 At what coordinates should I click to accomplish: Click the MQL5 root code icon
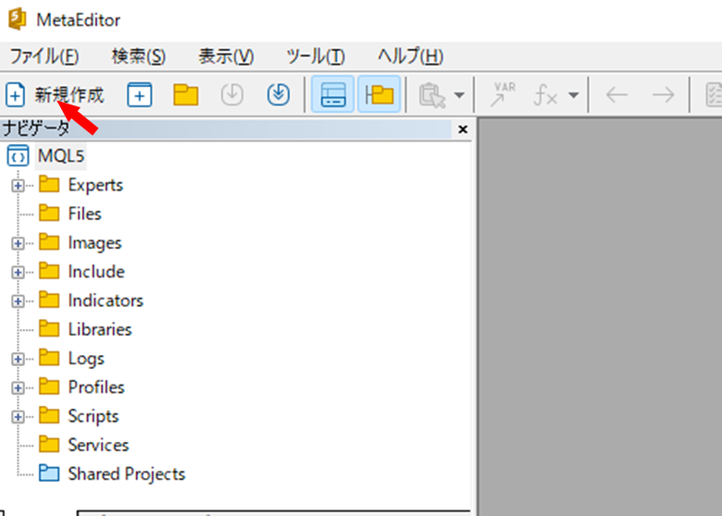pyautogui.click(x=18, y=156)
